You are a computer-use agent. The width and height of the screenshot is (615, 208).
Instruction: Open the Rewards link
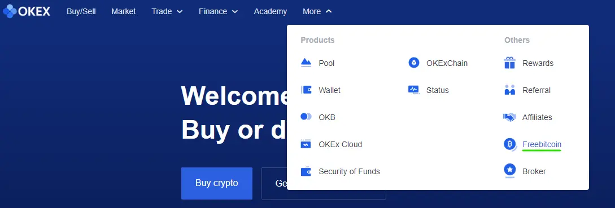(x=538, y=63)
